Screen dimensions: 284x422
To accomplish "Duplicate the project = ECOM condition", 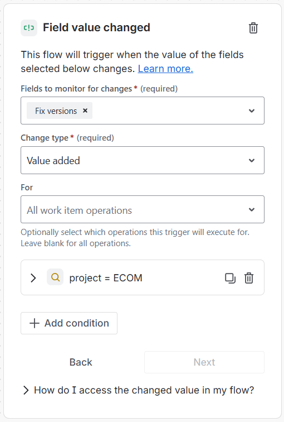I will click(230, 278).
